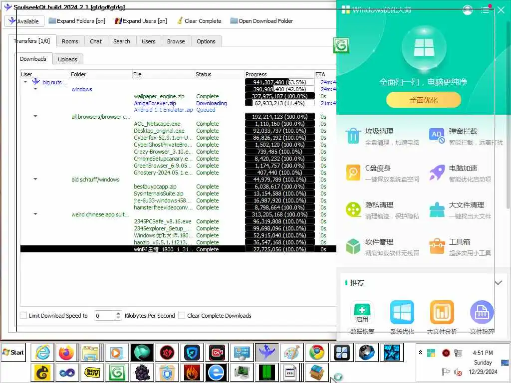This screenshot has width=511, height=383.
Task: Toggle Expand Folders [on]
Action: pos(77,21)
